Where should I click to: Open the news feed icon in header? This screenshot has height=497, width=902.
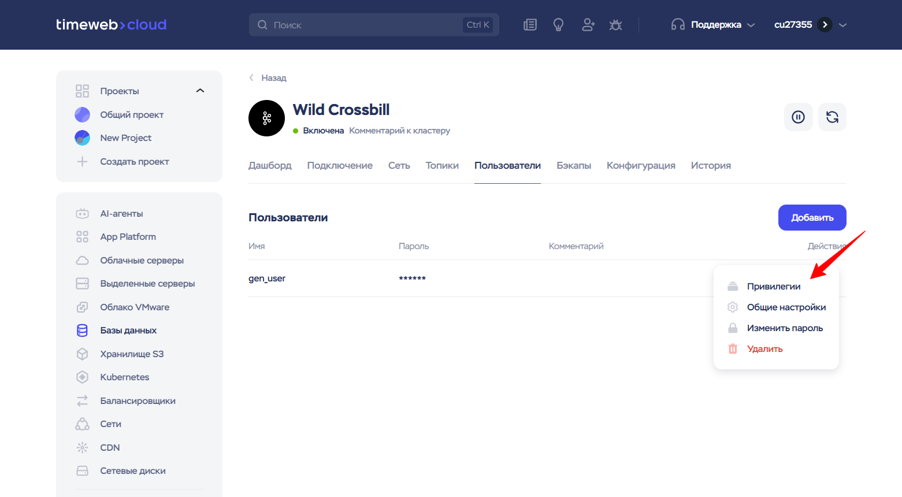coord(530,25)
